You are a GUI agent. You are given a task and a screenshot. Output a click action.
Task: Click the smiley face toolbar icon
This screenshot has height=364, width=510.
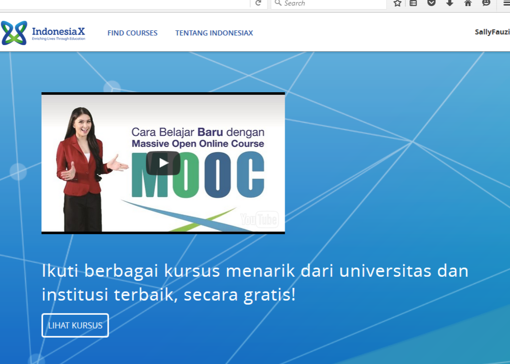pyautogui.click(x=486, y=3)
